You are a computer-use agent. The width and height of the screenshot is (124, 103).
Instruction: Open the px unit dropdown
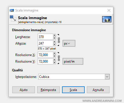pyautogui.click(x=69, y=43)
